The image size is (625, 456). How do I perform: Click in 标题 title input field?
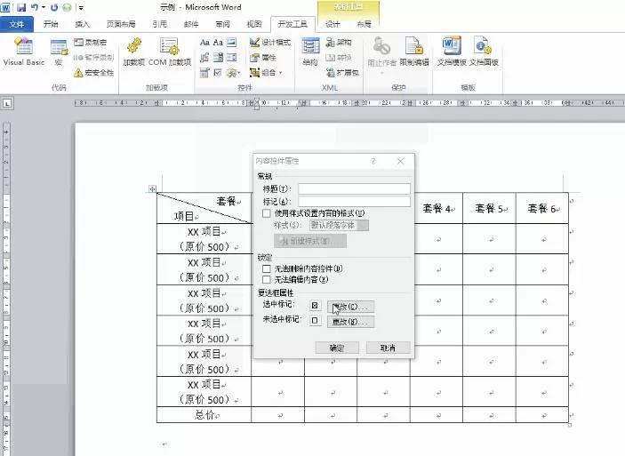(x=354, y=189)
